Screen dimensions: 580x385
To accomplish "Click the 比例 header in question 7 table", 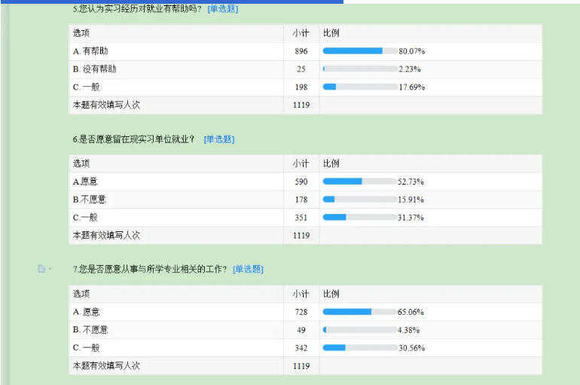I will pos(331,294).
